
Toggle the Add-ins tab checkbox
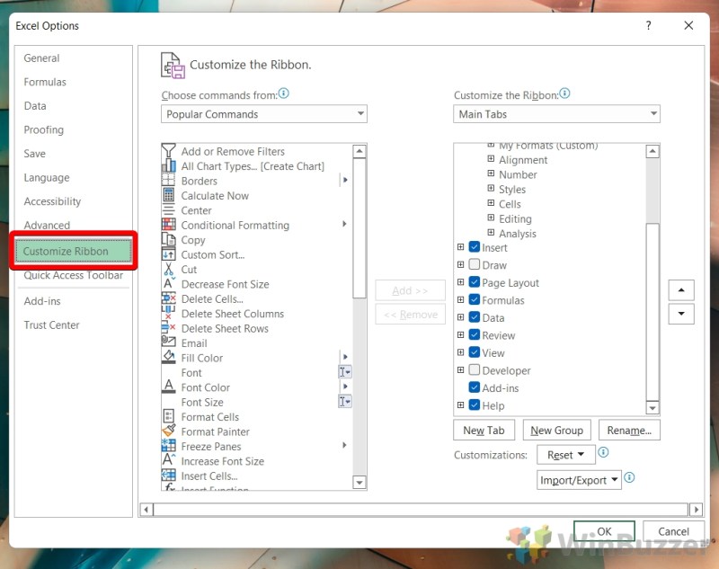pyautogui.click(x=475, y=387)
